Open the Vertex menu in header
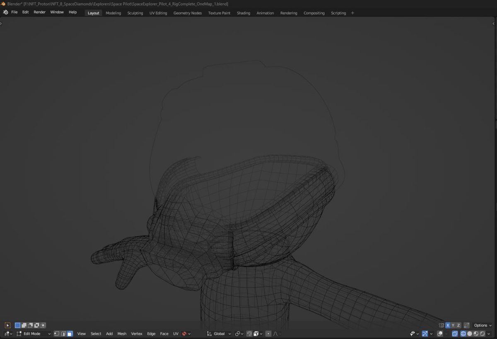Screen dimensions: 497x339 pyautogui.click(x=137, y=334)
